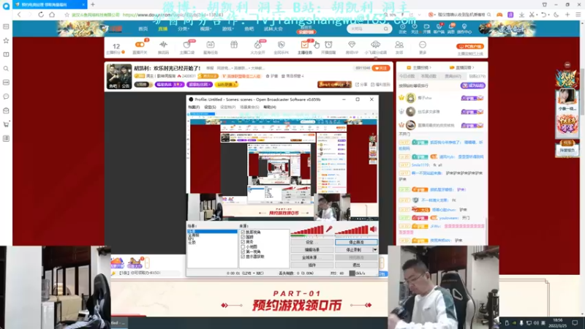Viewport: 585px width, 329px height.
Task: Adjust desktop audio volume slider in OBS
Action: [x=352, y=230]
